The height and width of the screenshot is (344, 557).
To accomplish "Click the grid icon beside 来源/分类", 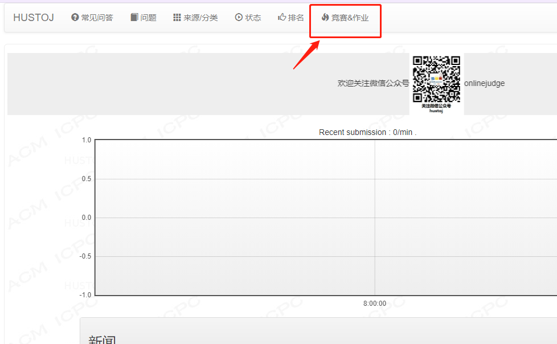I will 177,17.
